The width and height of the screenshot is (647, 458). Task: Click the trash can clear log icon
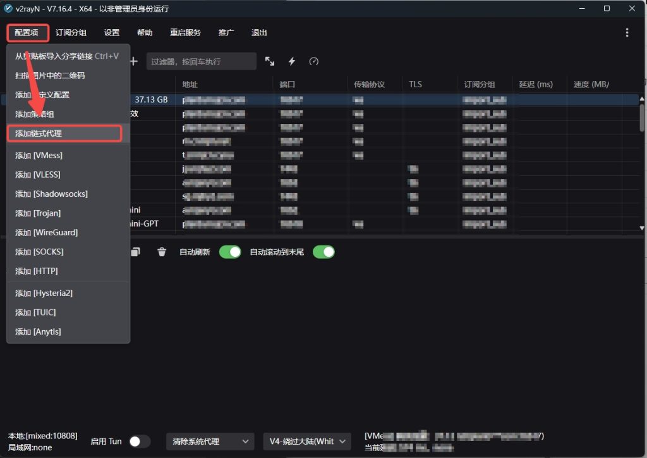tap(162, 252)
